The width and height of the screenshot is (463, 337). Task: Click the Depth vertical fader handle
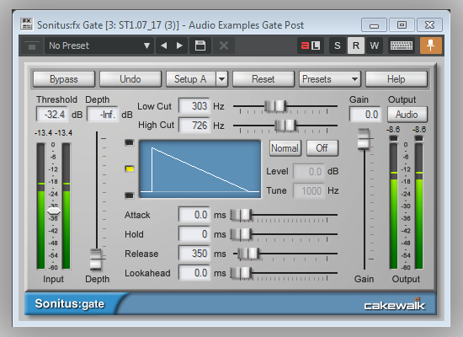click(x=96, y=259)
